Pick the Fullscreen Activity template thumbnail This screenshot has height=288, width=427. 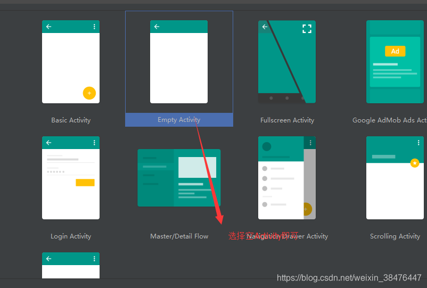pyautogui.click(x=287, y=62)
